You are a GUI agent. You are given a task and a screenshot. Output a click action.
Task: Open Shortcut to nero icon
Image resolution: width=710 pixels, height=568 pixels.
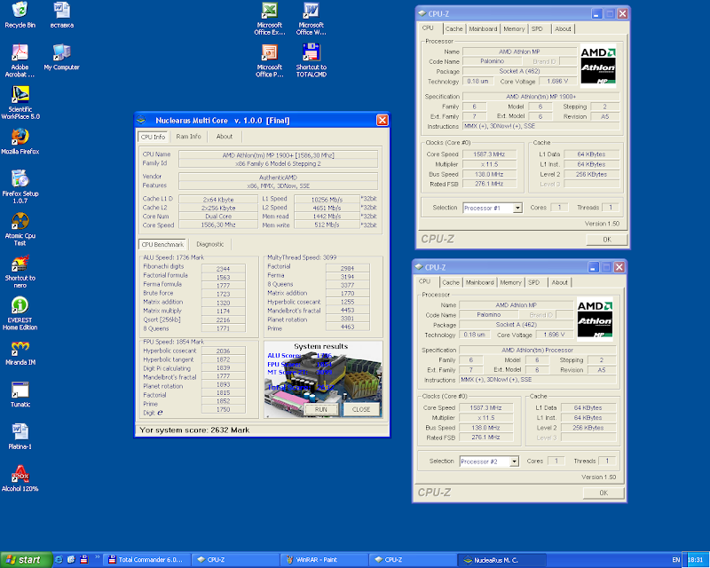pyautogui.click(x=20, y=271)
